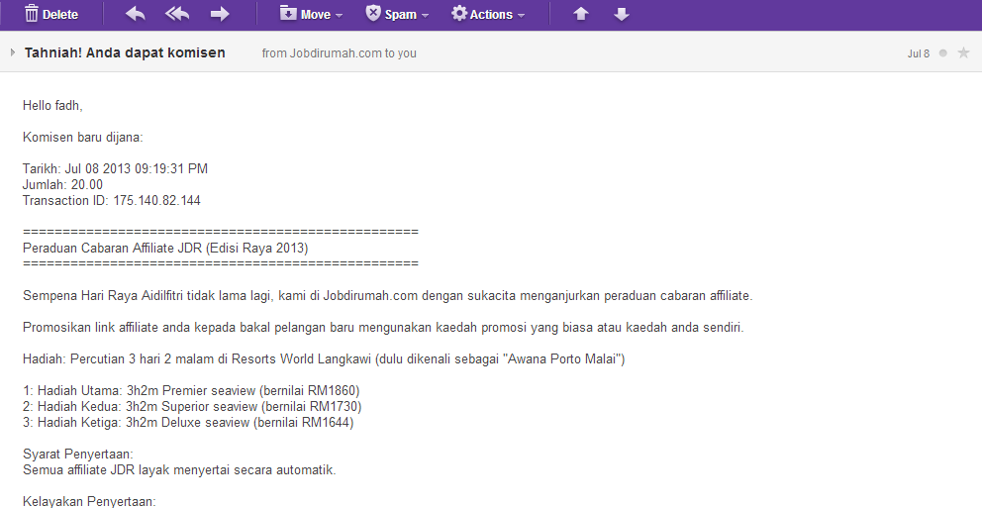982x508 pixels.
Task: Reply to the sender with single arrow
Action: click(136, 14)
